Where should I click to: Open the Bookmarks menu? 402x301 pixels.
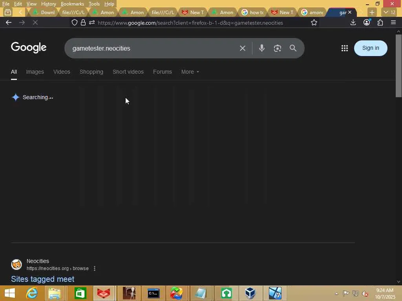click(x=72, y=4)
